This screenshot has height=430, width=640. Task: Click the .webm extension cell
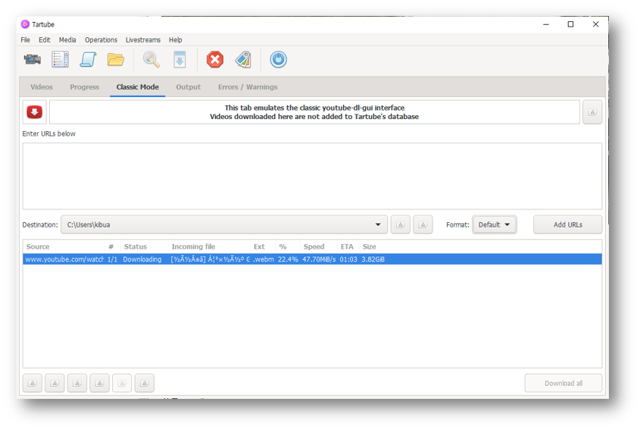click(x=264, y=259)
